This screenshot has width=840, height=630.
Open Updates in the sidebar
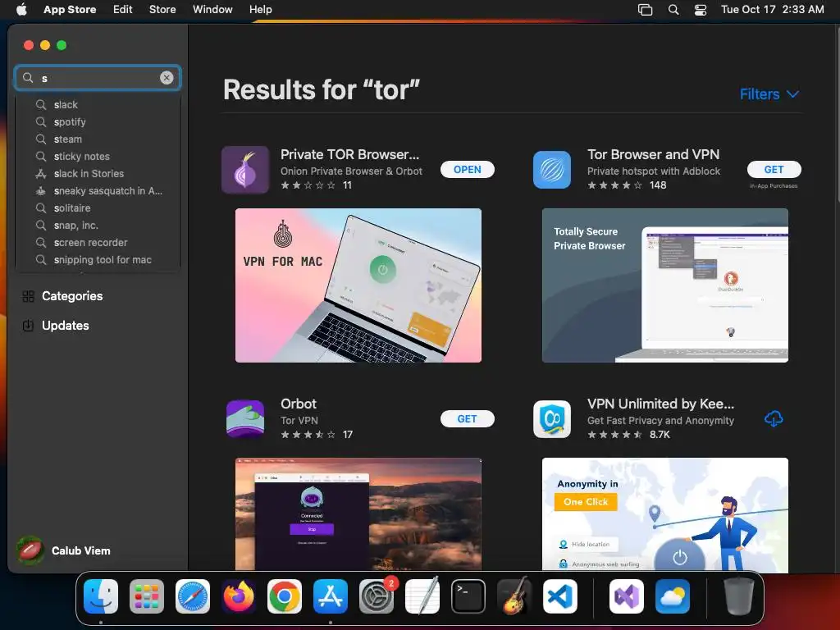pyautogui.click(x=66, y=325)
